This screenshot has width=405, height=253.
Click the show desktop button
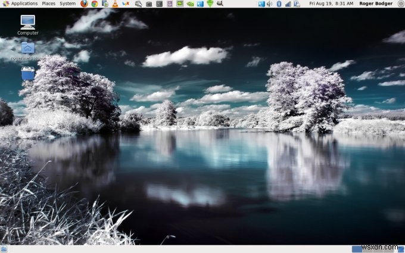click(4, 249)
